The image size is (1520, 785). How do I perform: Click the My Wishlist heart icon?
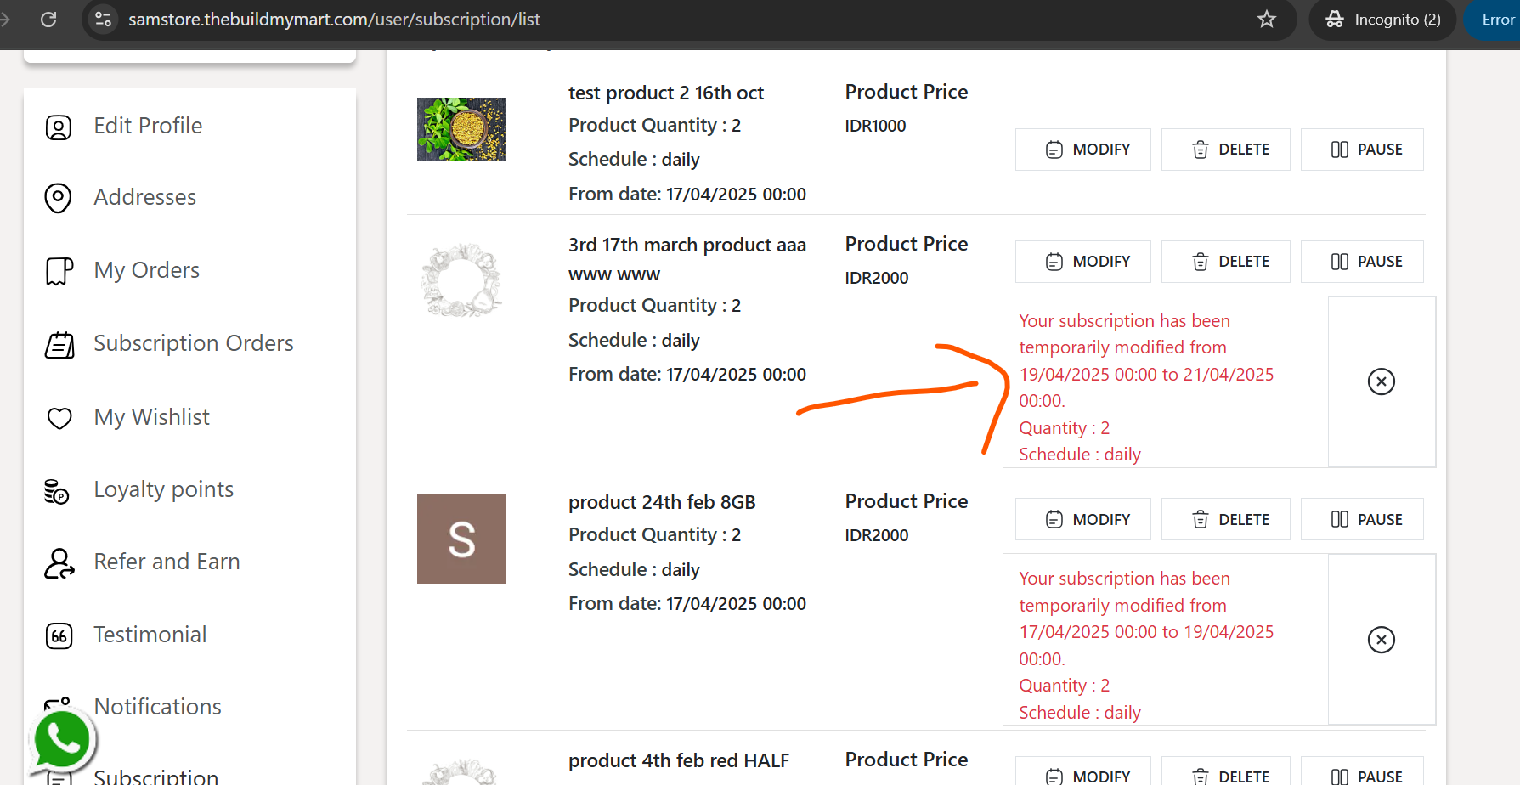(x=59, y=418)
